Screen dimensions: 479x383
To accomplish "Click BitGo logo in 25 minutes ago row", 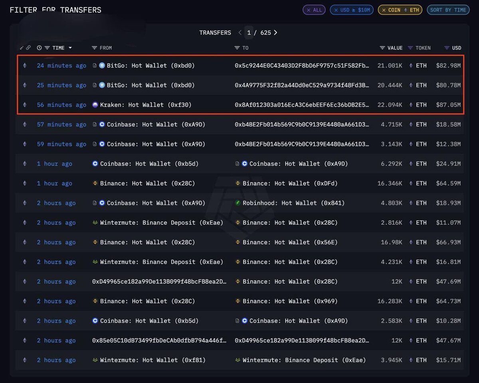I will pos(102,85).
